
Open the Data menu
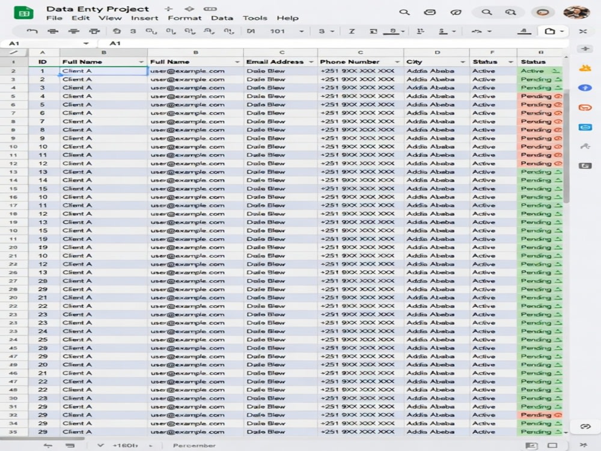pos(222,18)
